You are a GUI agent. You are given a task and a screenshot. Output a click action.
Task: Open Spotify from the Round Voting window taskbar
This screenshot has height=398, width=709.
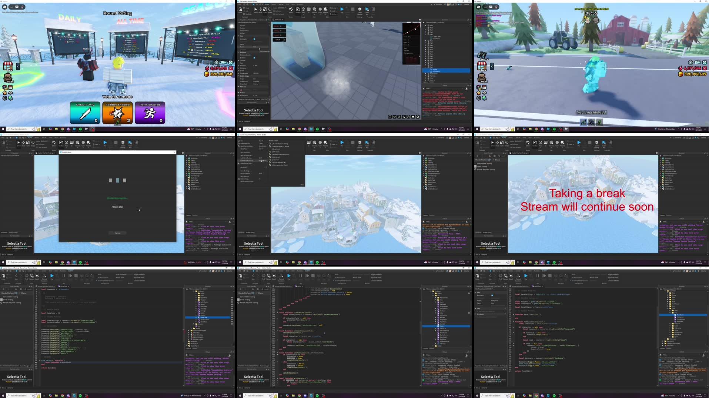(x=80, y=129)
